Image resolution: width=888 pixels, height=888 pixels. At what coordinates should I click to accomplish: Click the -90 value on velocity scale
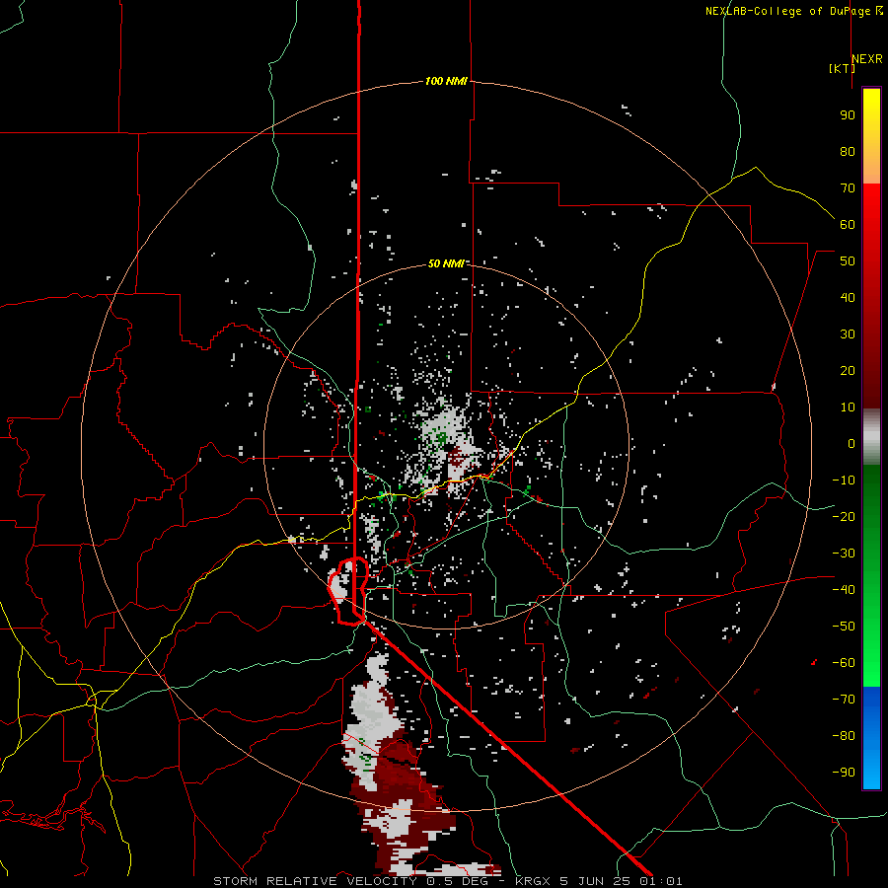(x=844, y=773)
